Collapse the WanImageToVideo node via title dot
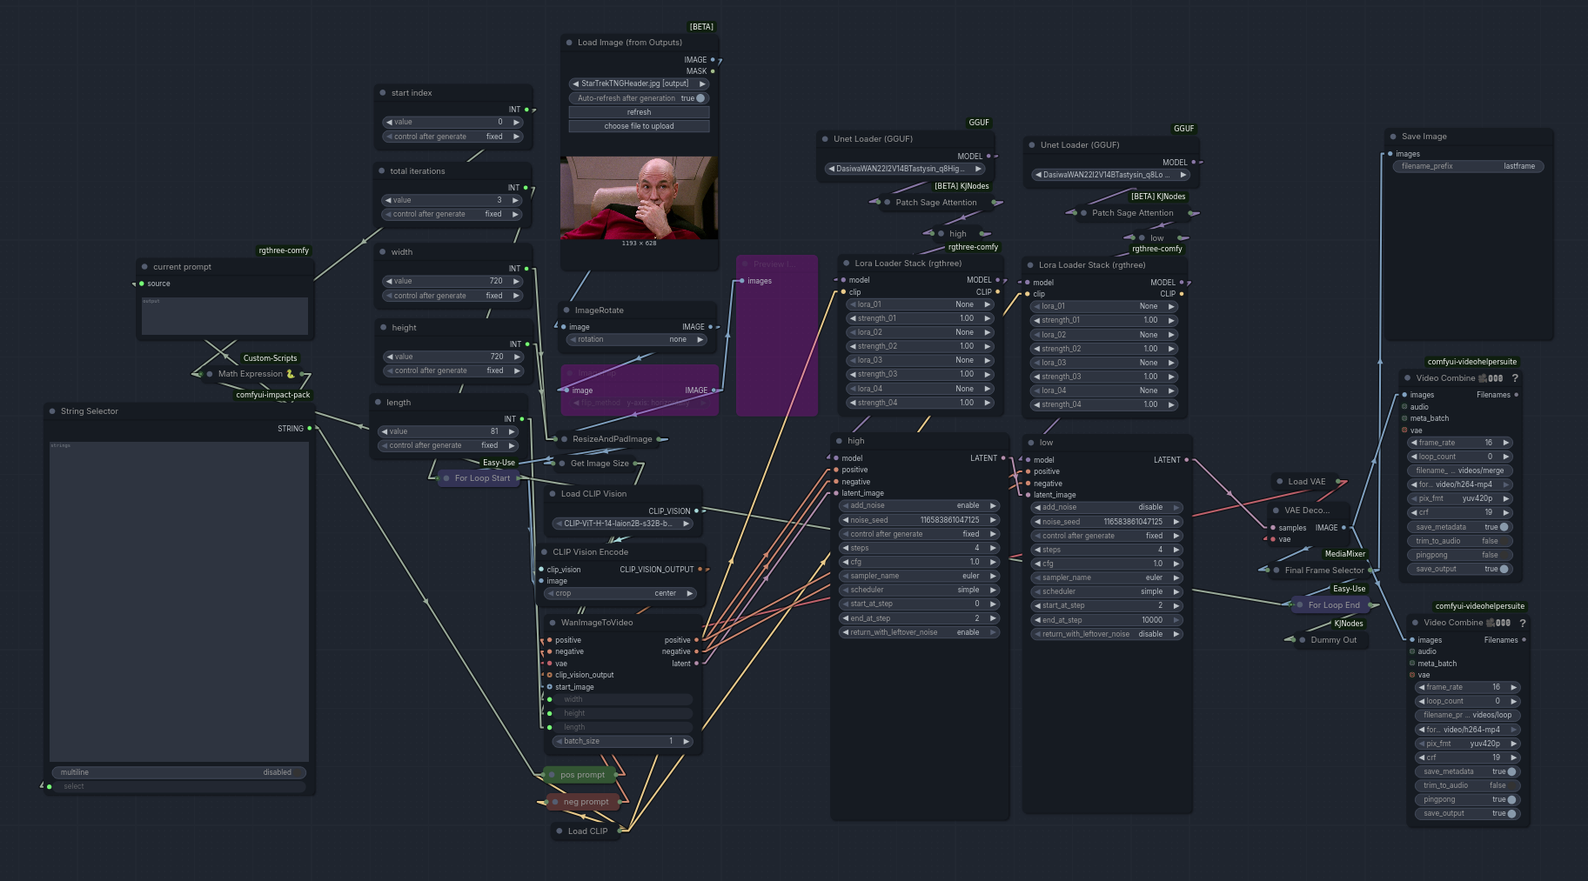 tap(553, 623)
